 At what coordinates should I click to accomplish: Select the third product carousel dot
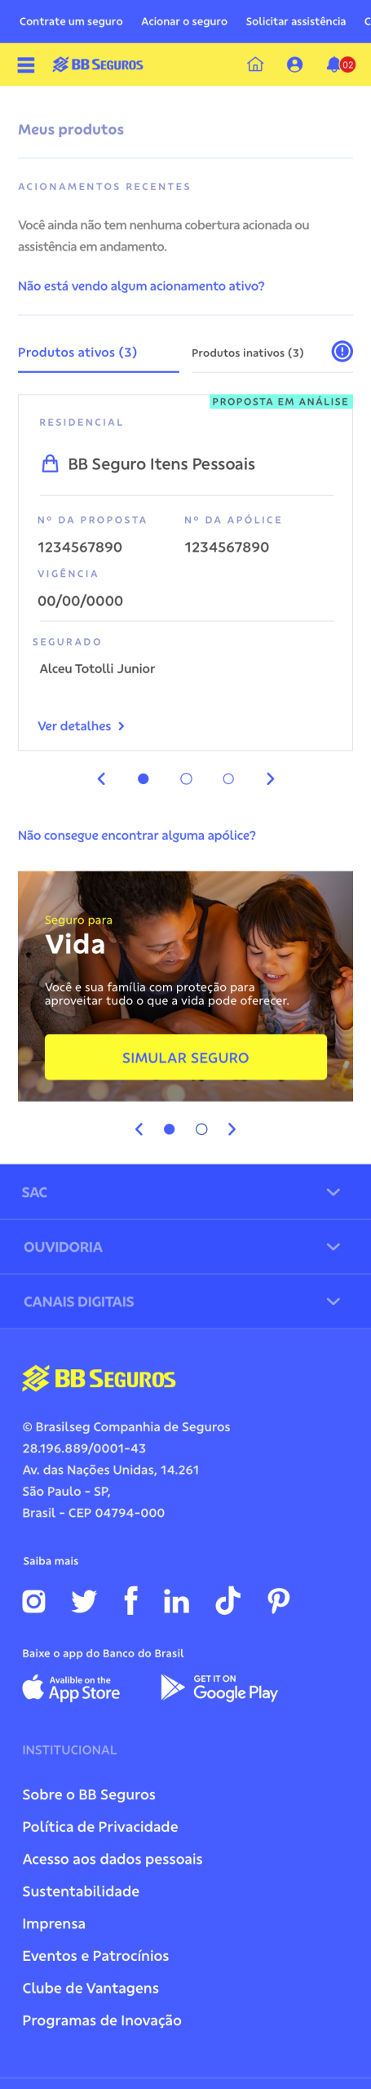228,779
